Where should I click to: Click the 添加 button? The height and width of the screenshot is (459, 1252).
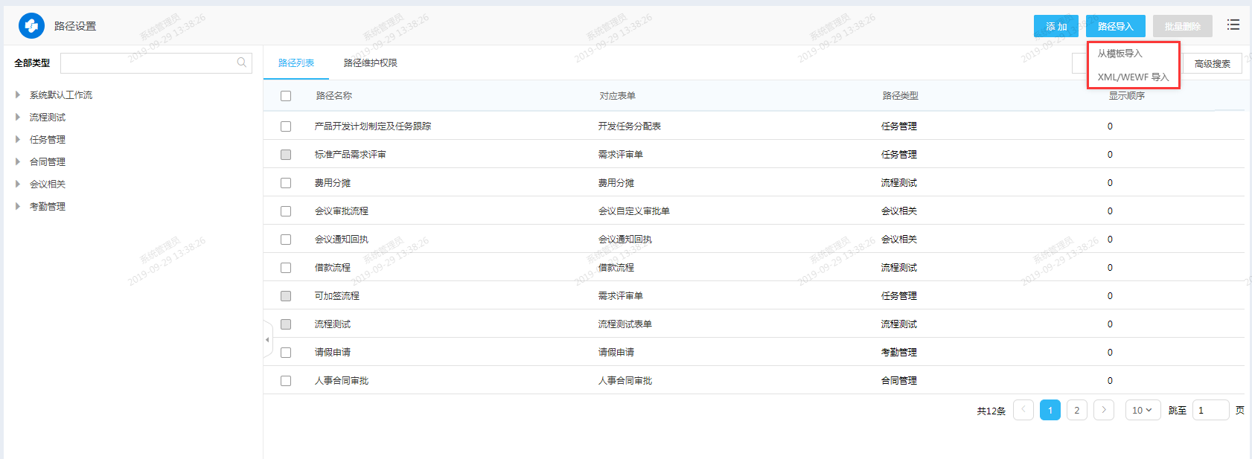(x=1055, y=26)
